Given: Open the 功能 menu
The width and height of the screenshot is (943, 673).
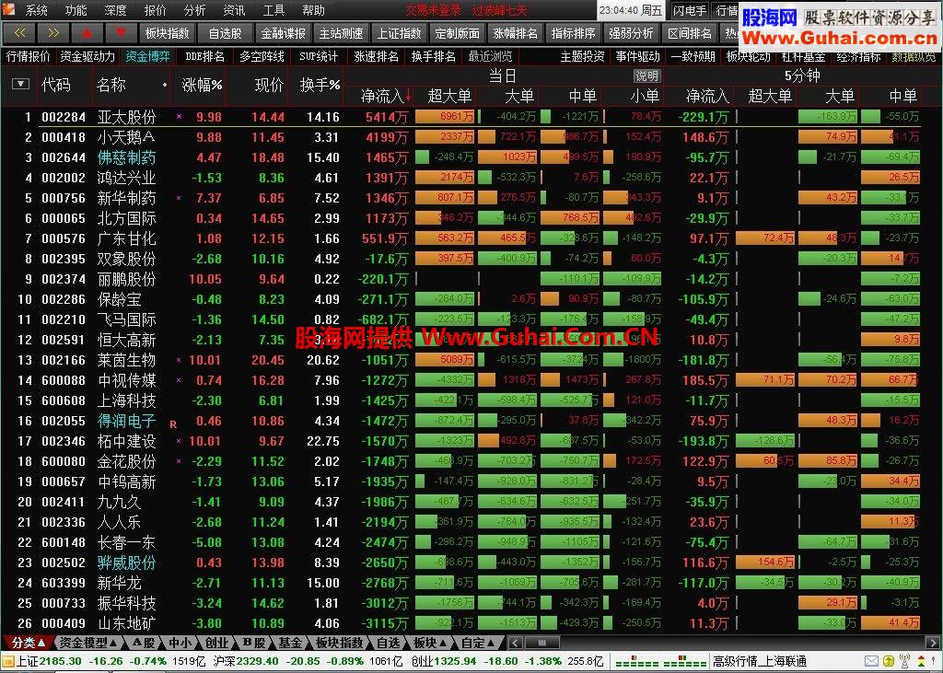Looking at the screenshot, I should click(x=76, y=10).
